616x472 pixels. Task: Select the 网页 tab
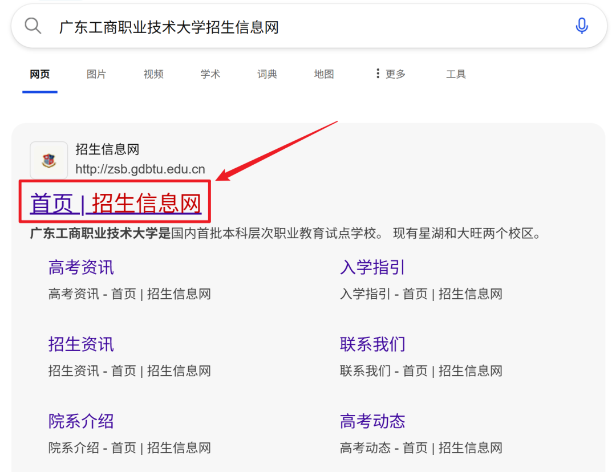tap(40, 74)
